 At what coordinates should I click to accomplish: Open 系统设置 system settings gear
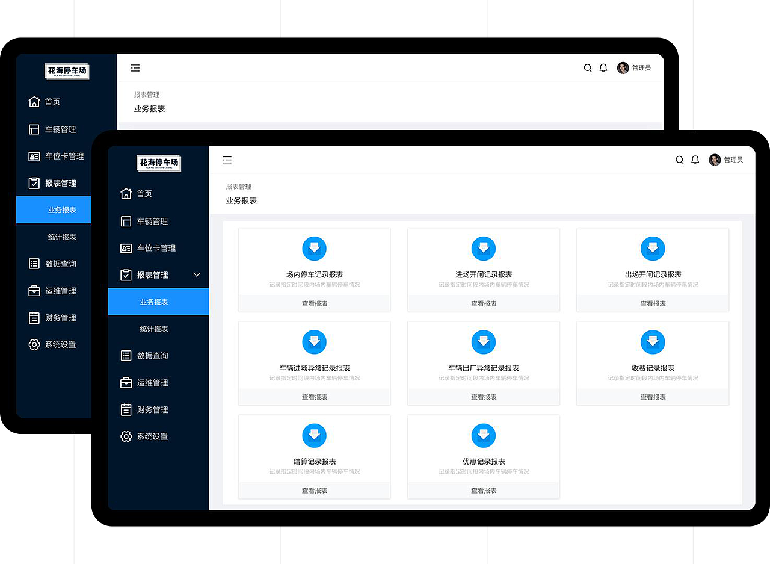[125, 436]
